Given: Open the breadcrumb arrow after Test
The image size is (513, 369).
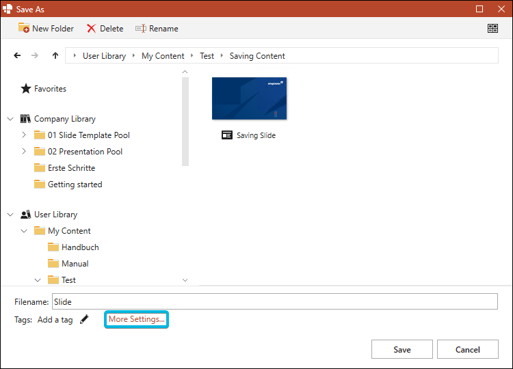Looking at the screenshot, I should (x=222, y=55).
